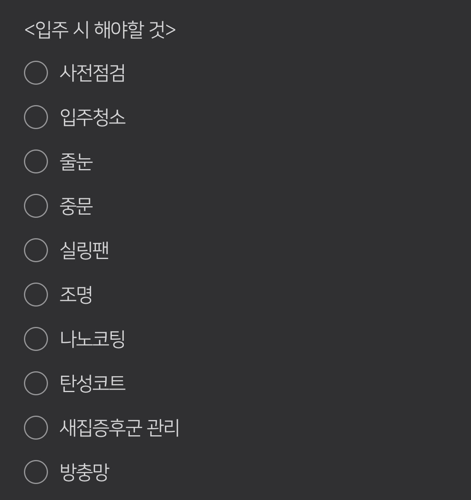Check off 탄성코트 circle
Viewport: 471px width, 500px height.
coord(36,383)
